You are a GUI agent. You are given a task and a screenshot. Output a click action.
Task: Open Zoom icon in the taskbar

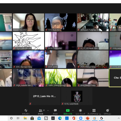[x=81, y=118]
